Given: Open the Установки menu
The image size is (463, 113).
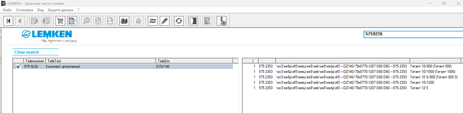Looking at the screenshot, I should pyautogui.click(x=24, y=10).
